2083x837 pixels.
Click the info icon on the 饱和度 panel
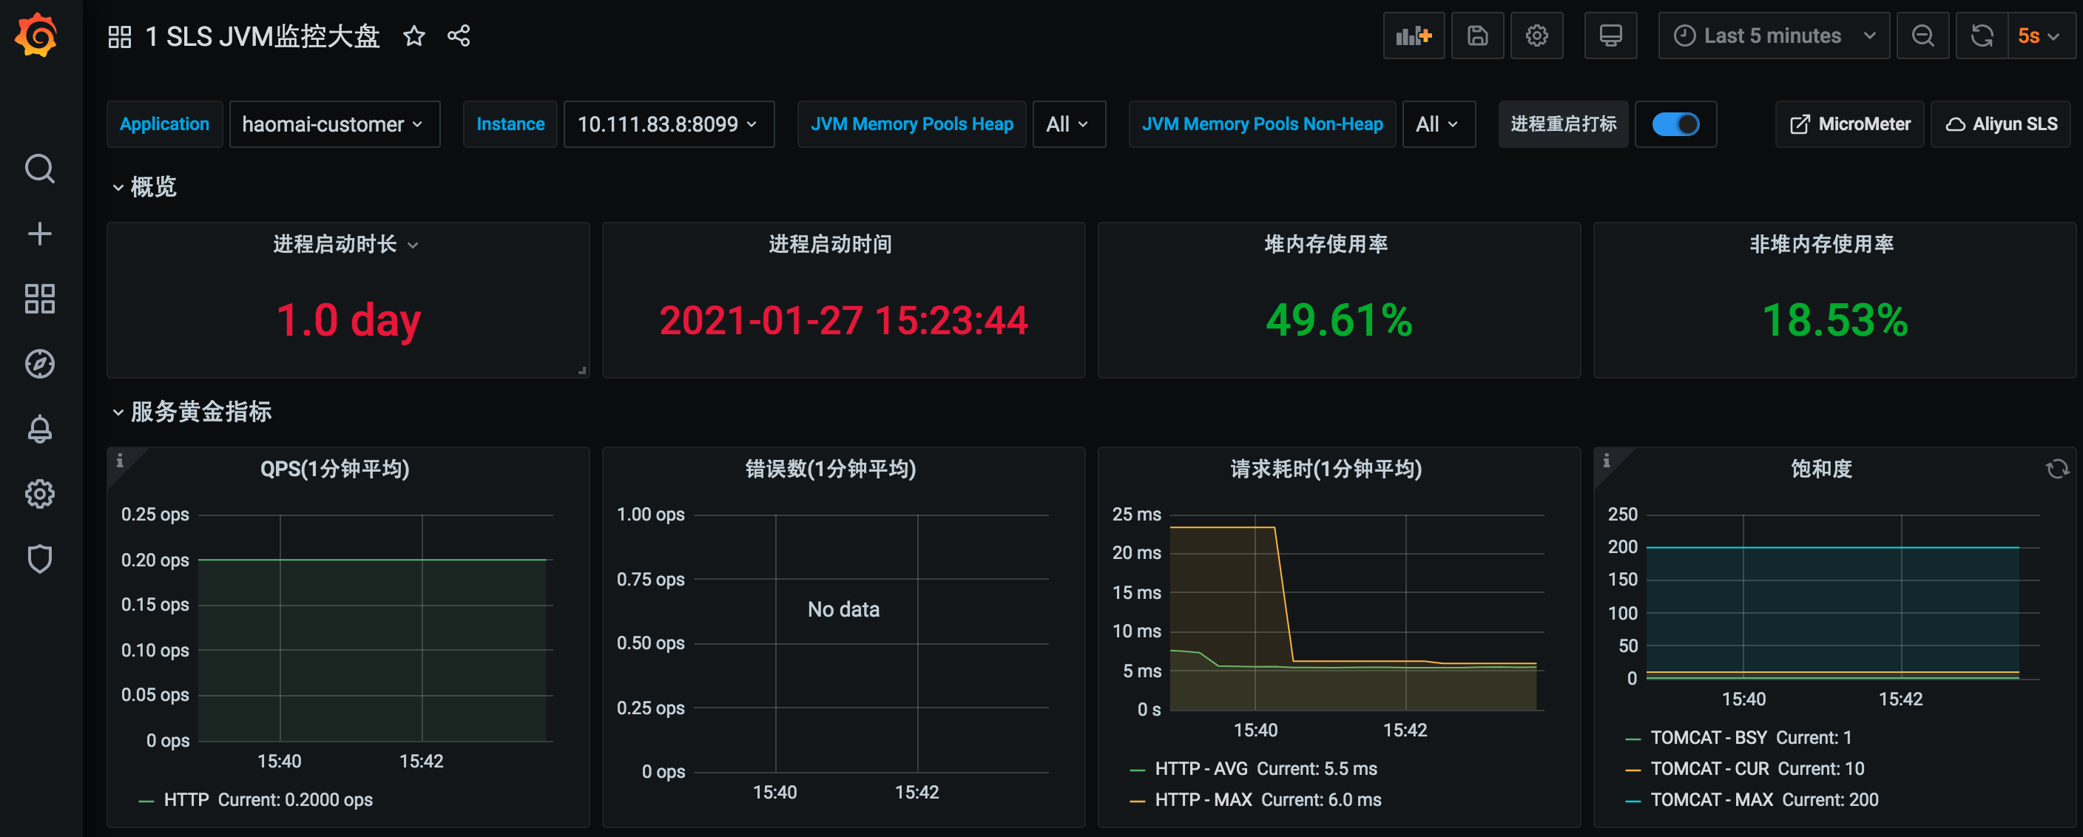[x=1607, y=461]
